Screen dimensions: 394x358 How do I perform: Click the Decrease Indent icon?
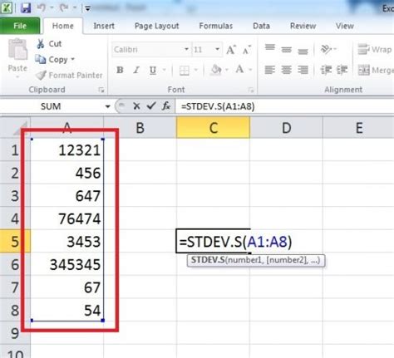click(x=326, y=70)
